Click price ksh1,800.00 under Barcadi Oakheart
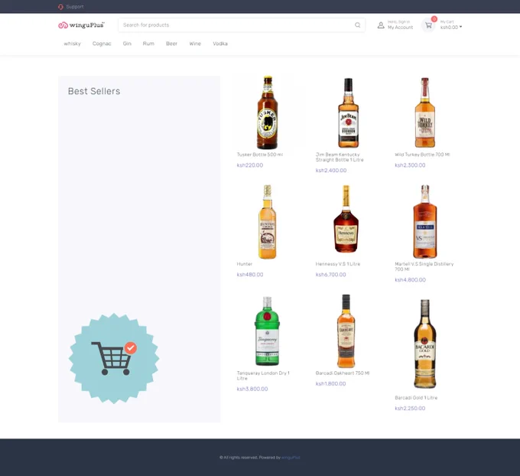The height and width of the screenshot is (476, 520). click(330, 383)
